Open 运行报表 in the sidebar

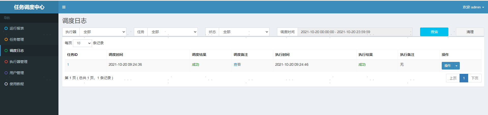click(29, 28)
